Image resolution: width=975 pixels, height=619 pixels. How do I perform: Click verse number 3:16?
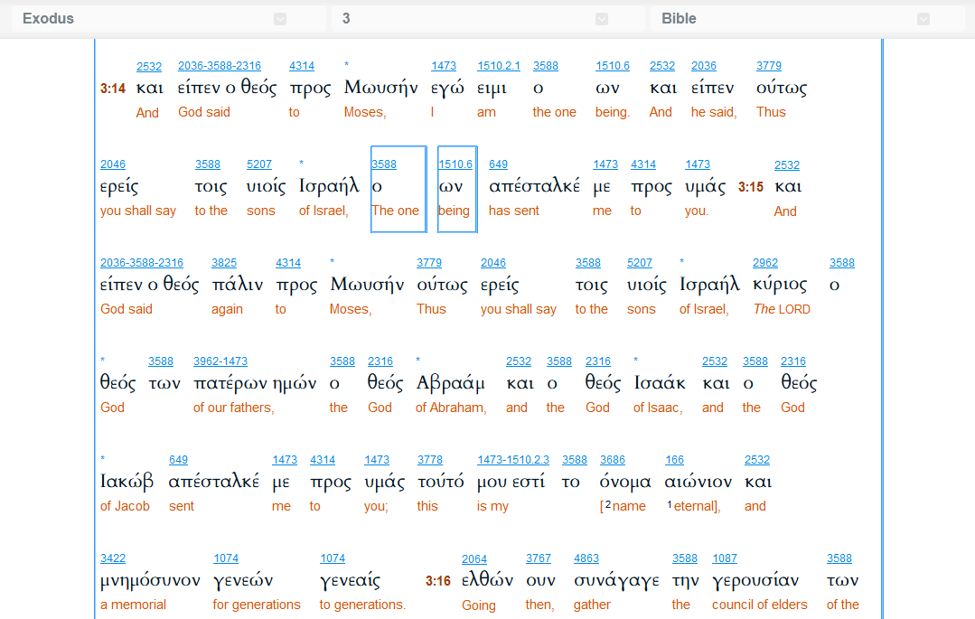coord(437,581)
